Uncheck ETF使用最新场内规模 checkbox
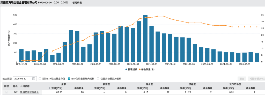This screenshot has width=265, height=95. 69,79
